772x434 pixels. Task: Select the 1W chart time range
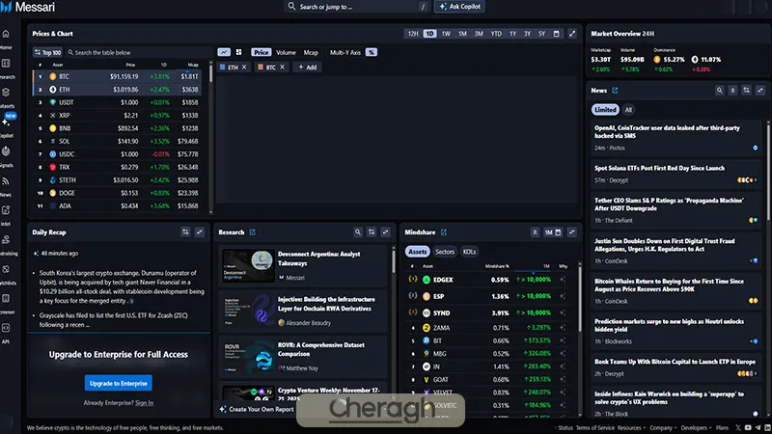tap(446, 34)
